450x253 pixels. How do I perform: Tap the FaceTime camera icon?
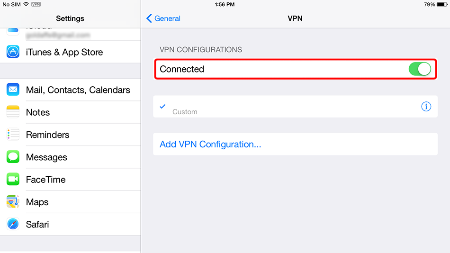pyautogui.click(x=13, y=180)
